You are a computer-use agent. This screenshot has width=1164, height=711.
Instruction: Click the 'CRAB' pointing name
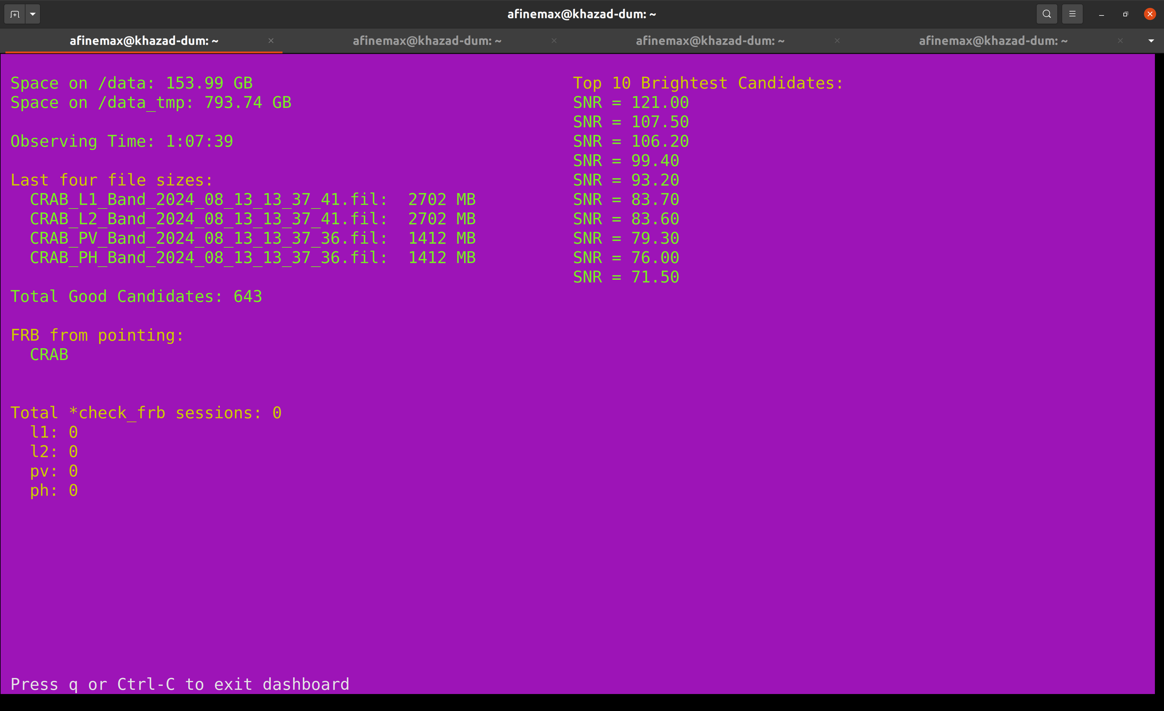(49, 354)
